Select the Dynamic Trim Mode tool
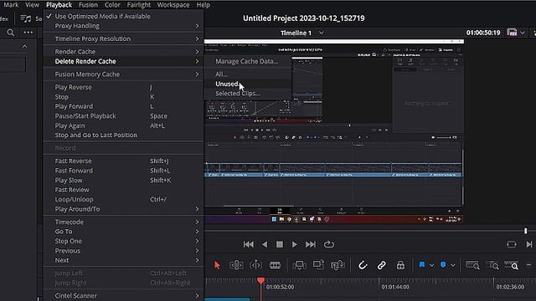536x301 pixels. pos(255,265)
